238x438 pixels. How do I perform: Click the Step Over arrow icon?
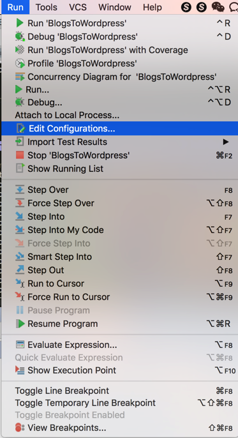[20, 190]
